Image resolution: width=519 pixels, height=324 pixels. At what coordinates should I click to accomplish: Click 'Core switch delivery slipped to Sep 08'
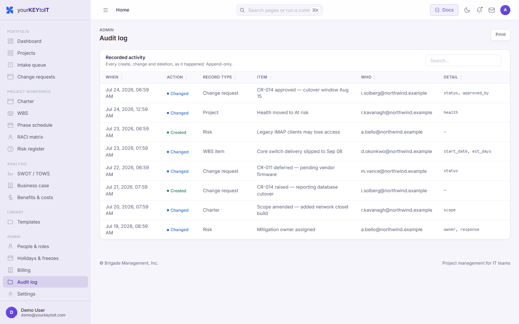pyautogui.click(x=300, y=152)
